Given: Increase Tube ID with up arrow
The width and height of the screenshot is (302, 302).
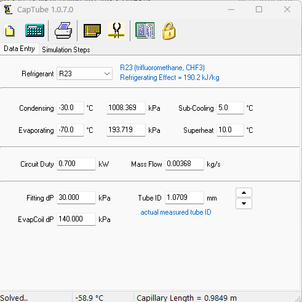Looking at the screenshot, I should tap(244, 193).
